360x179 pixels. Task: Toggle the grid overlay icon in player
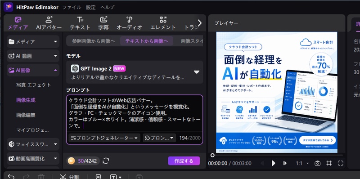coord(329,163)
